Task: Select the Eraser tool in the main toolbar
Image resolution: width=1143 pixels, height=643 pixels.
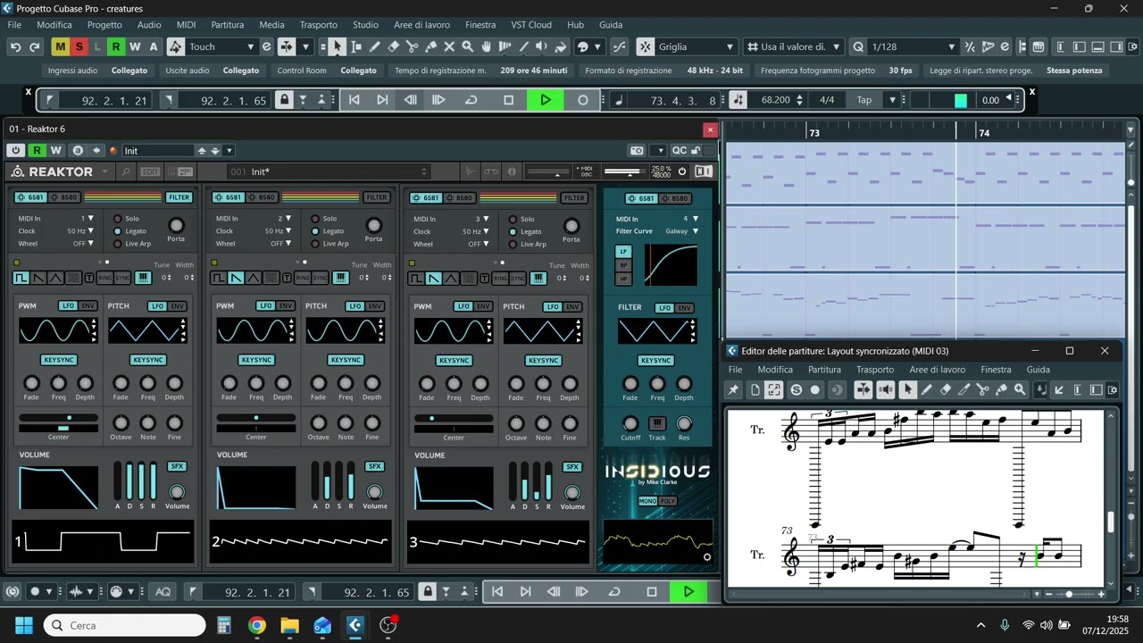Action: (393, 46)
